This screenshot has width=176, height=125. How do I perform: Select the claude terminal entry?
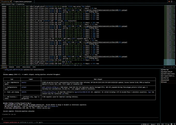[168, 82]
